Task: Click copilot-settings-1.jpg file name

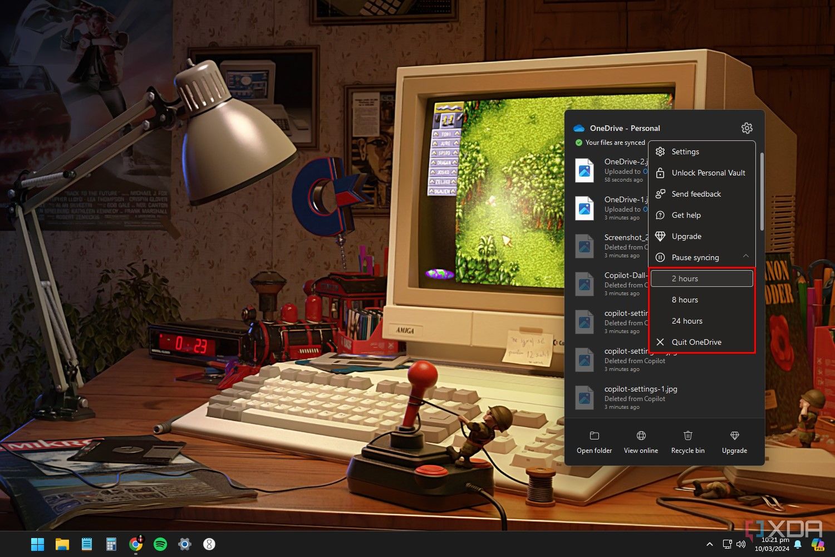Action: tap(641, 389)
